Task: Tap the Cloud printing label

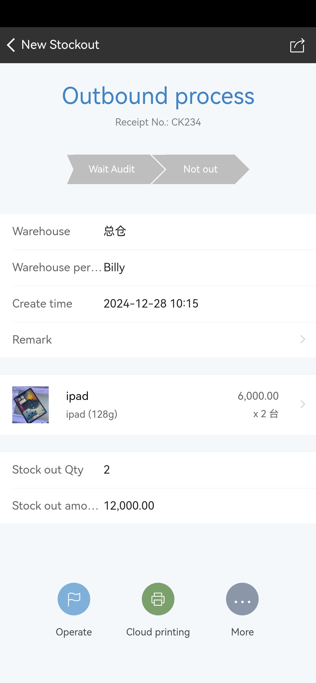Action: tap(158, 632)
